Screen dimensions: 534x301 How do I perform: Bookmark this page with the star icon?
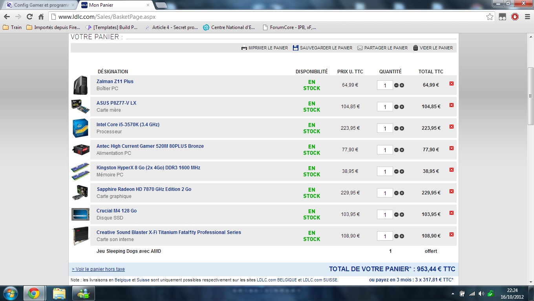point(490,17)
